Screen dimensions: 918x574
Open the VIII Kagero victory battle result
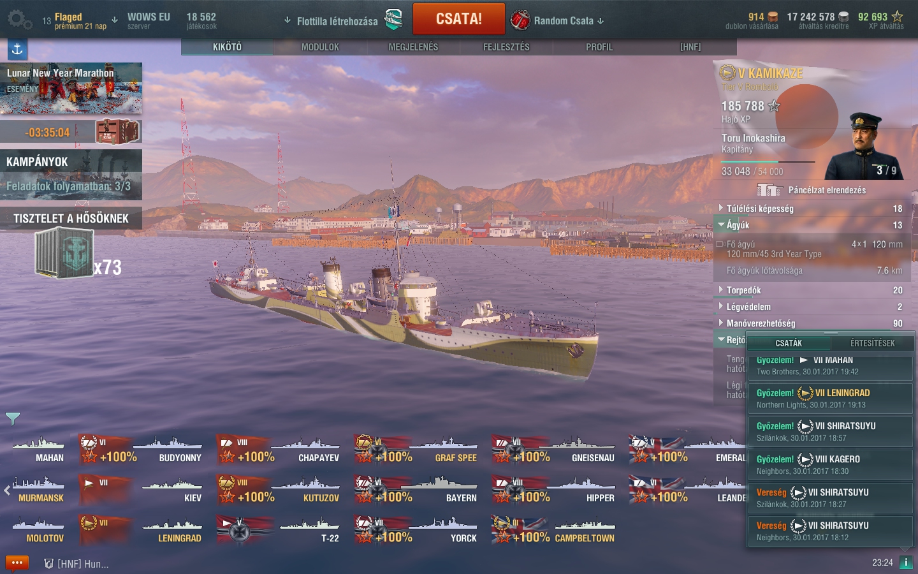(830, 465)
